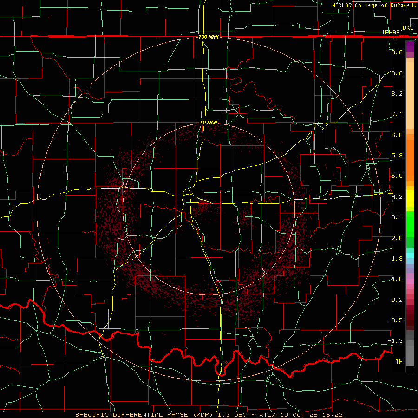Select the 1.0 scale value
418x418 pixels.
coord(397,279)
